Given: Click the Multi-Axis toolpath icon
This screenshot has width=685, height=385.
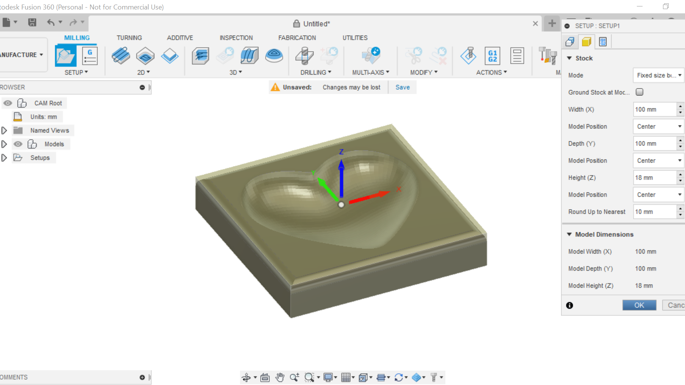Looking at the screenshot, I should pyautogui.click(x=371, y=56).
